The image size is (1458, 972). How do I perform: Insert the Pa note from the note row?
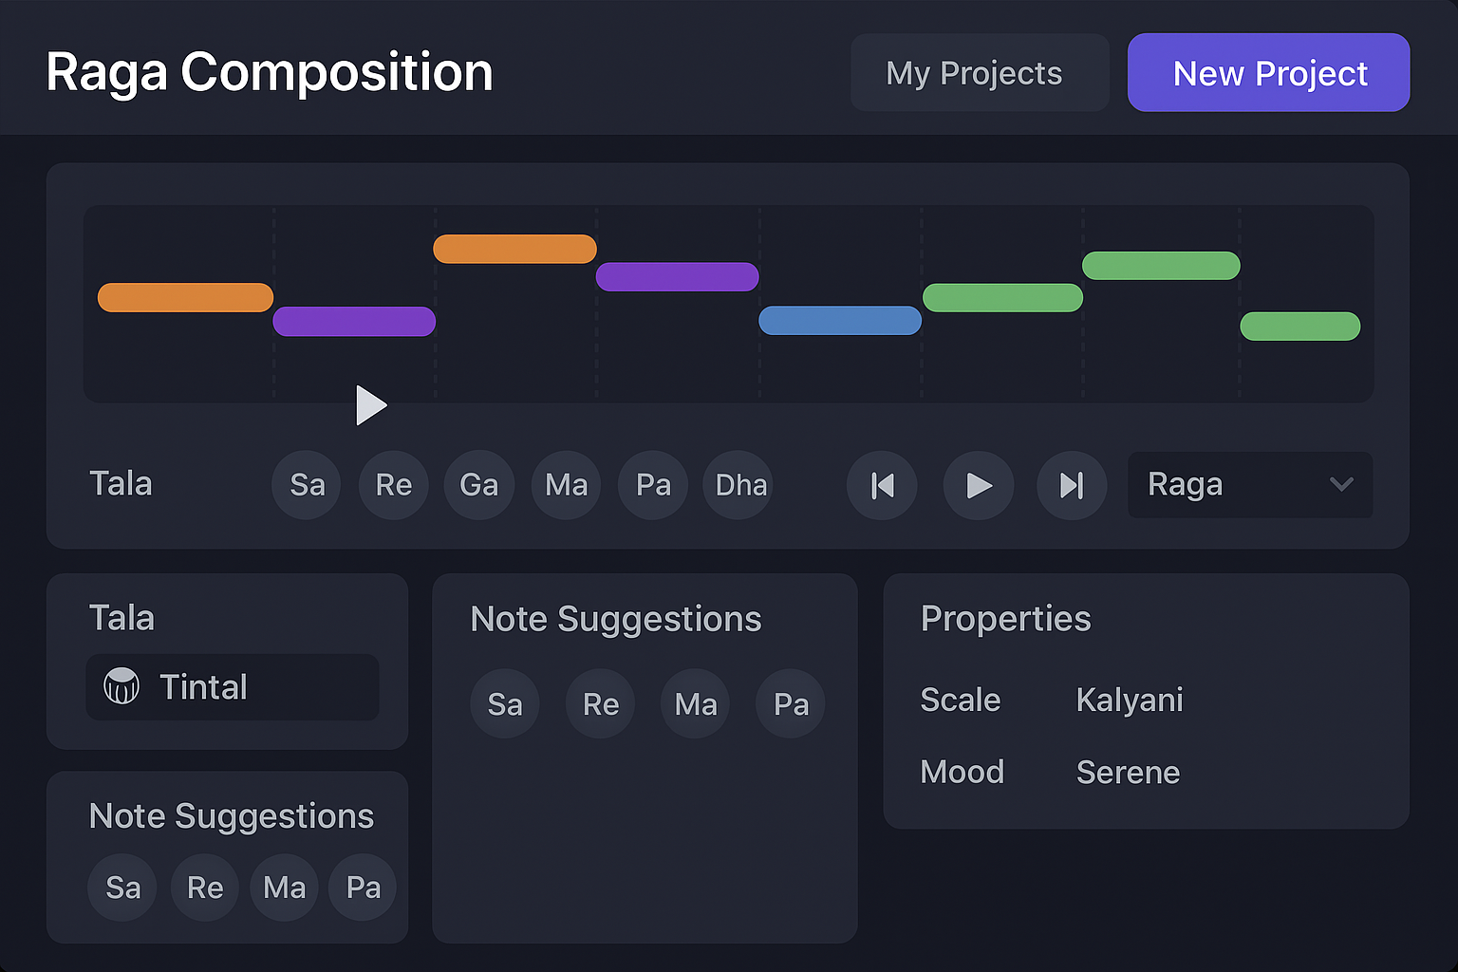click(653, 485)
